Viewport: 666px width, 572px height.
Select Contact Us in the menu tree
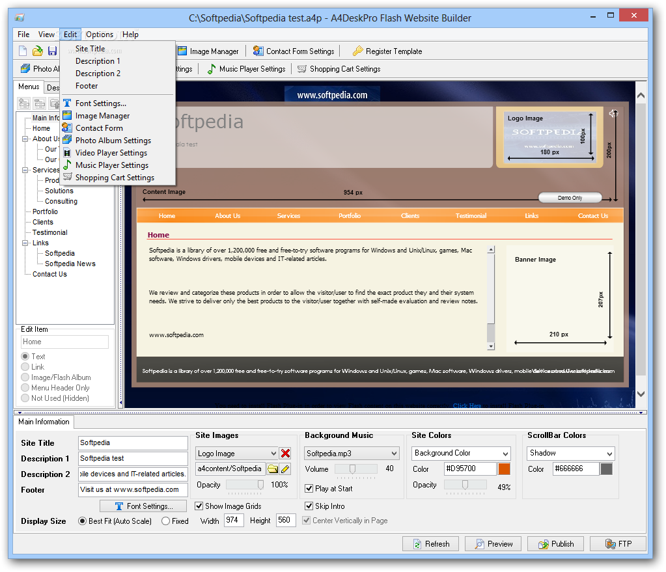point(49,274)
